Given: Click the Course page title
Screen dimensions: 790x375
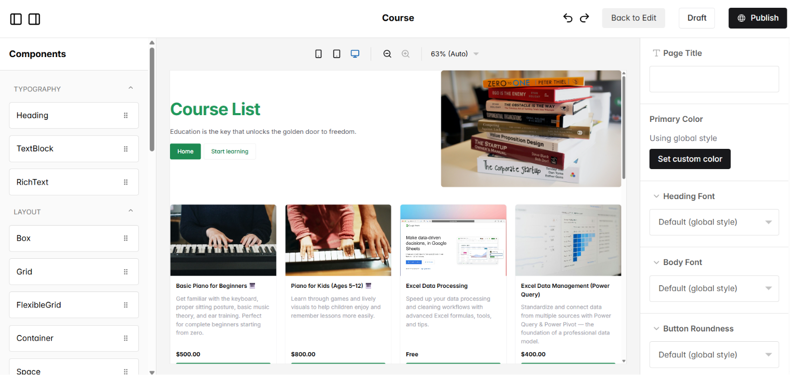Looking at the screenshot, I should point(398,18).
